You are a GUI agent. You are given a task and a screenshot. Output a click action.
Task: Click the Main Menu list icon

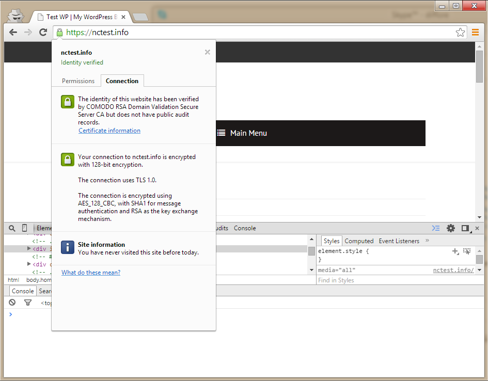click(x=222, y=133)
